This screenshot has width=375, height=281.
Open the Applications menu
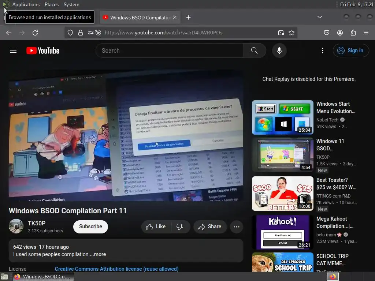(26, 4)
